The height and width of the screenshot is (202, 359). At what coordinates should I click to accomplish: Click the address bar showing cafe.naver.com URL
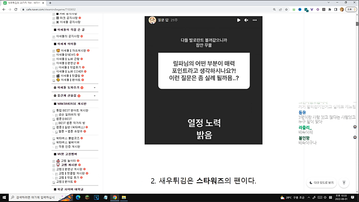click(x=135, y=9)
